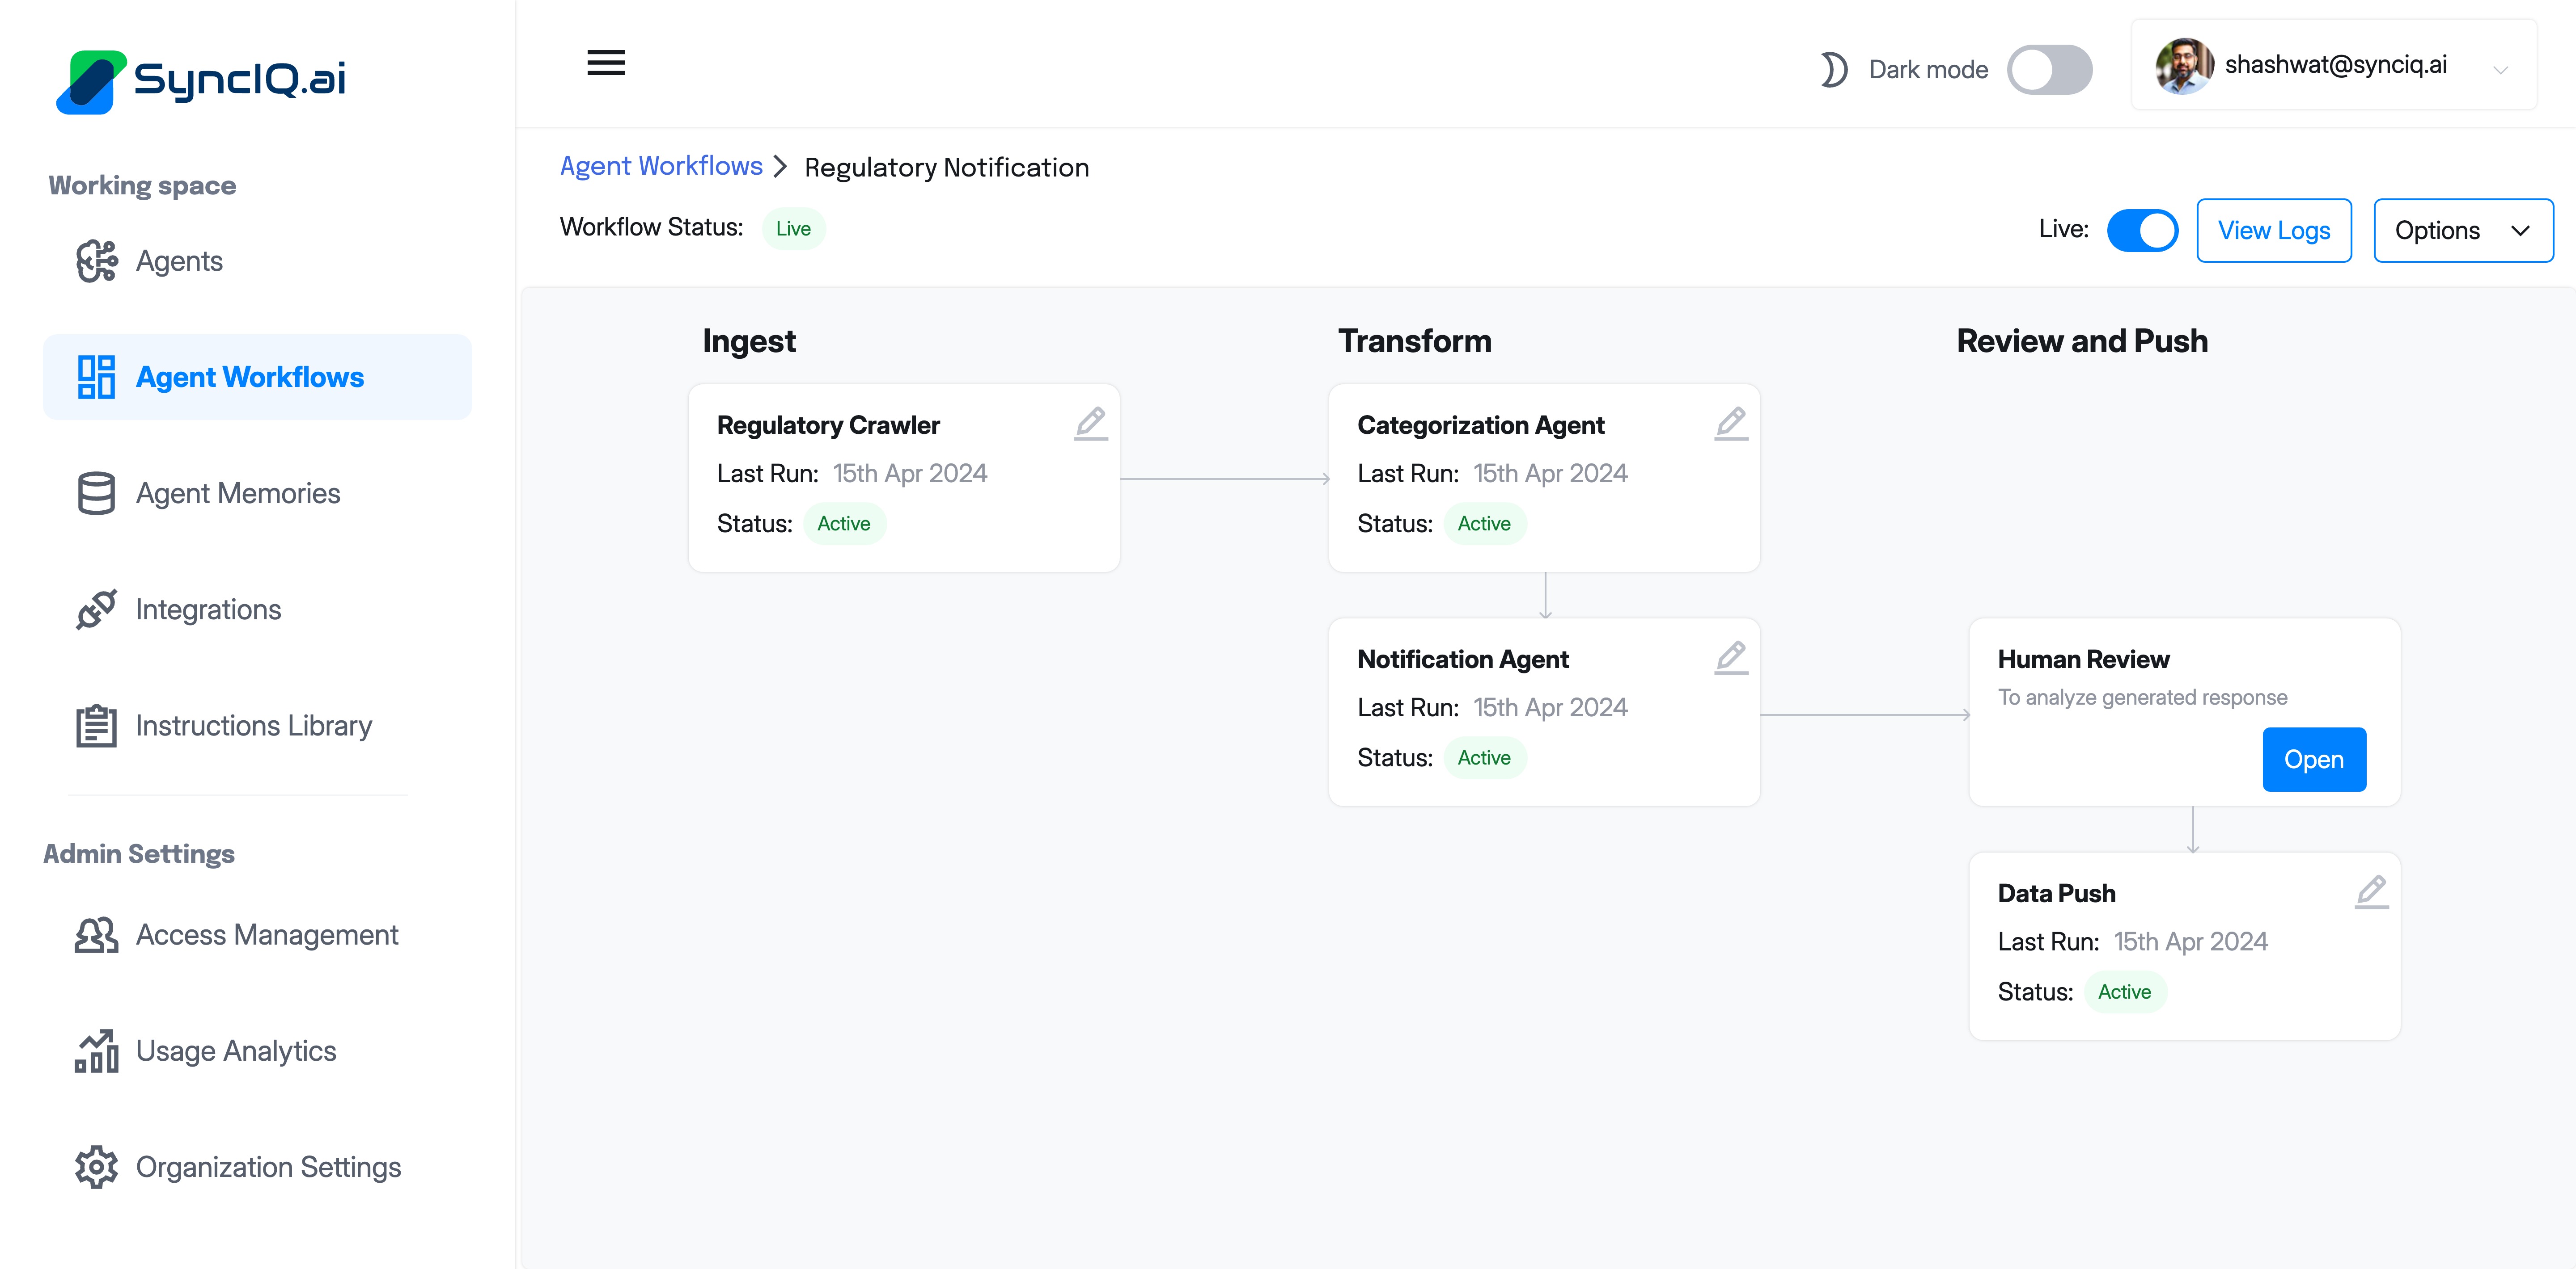Click Categorization Agent Active status badge
2576x1269 pixels.
[x=1484, y=524]
